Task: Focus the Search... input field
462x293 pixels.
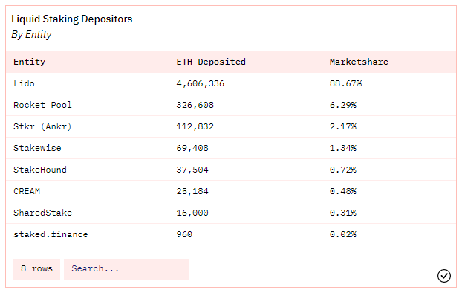Action: [126, 268]
